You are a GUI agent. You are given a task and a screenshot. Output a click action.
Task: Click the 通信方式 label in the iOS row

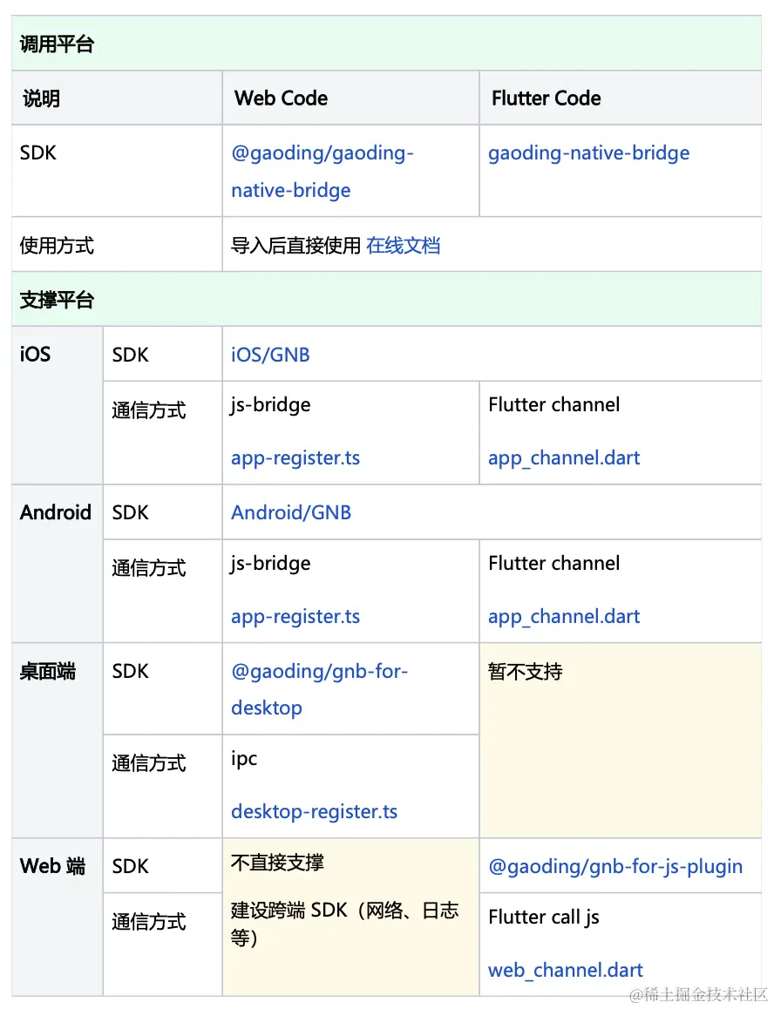[x=149, y=410]
